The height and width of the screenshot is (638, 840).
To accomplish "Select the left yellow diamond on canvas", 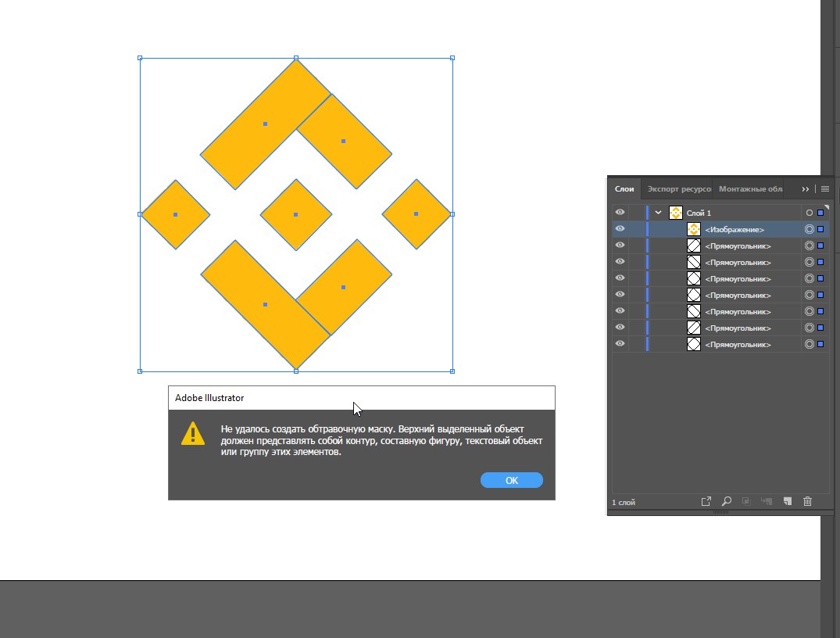I will (175, 214).
